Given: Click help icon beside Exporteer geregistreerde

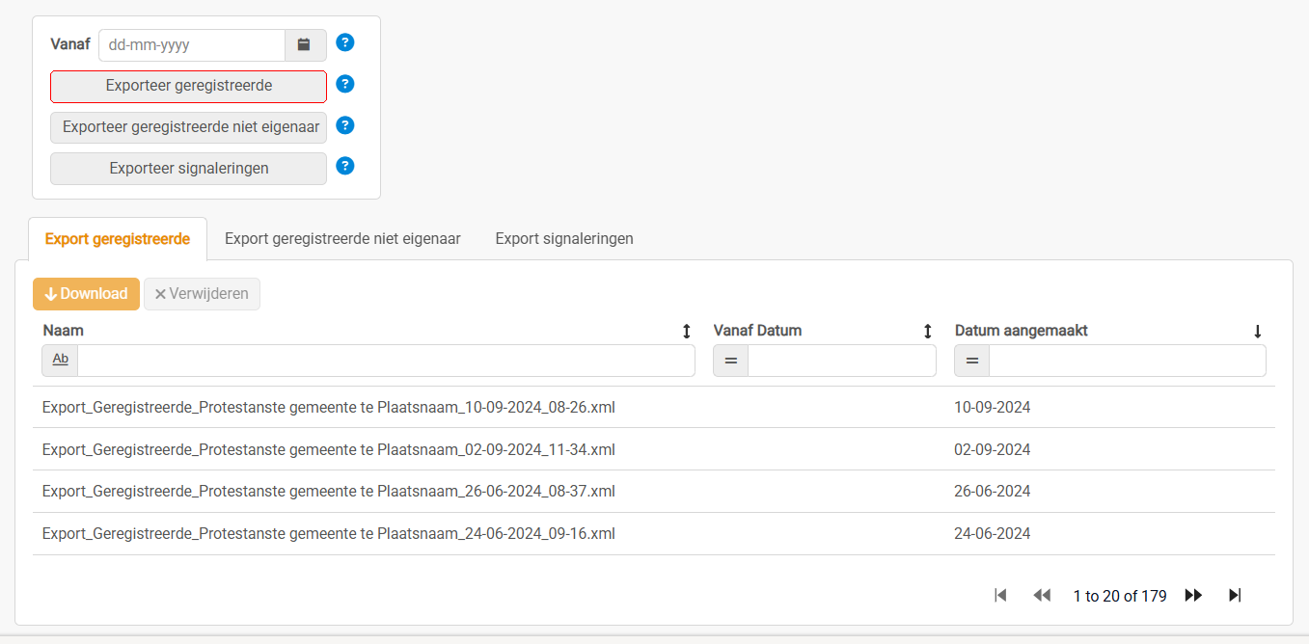Looking at the screenshot, I should click(345, 84).
